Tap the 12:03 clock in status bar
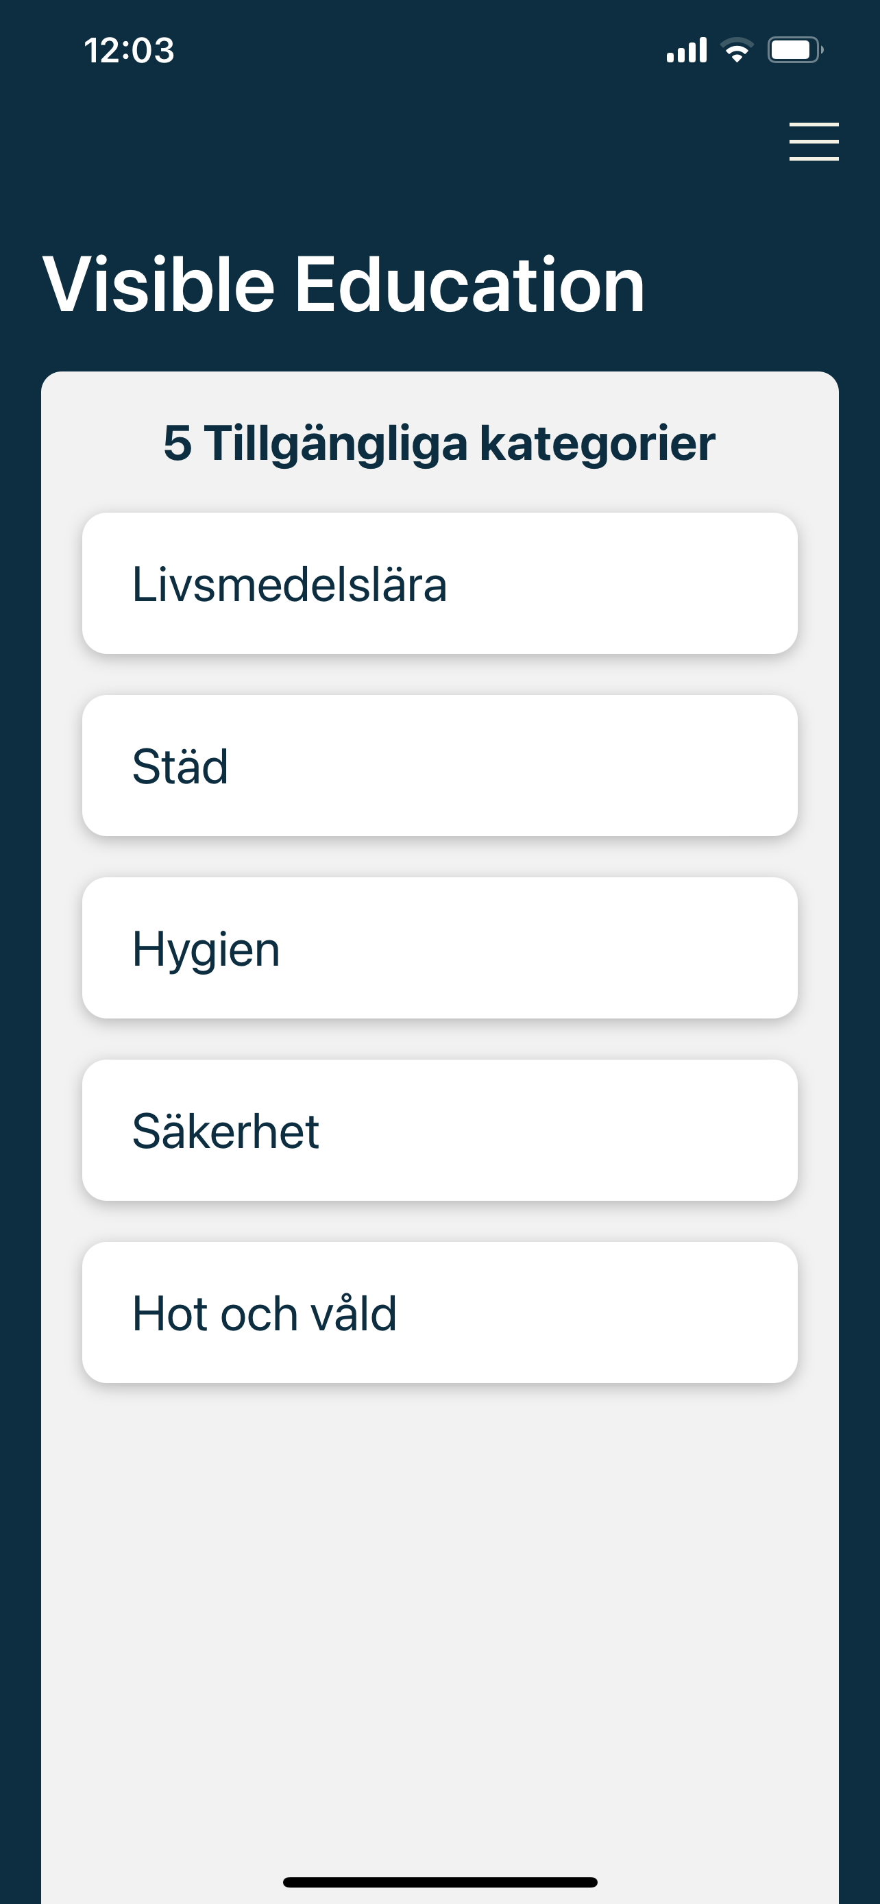Image resolution: width=880 pixels, height=1904 pixels. pyautogui.click(x=130, y=50)
